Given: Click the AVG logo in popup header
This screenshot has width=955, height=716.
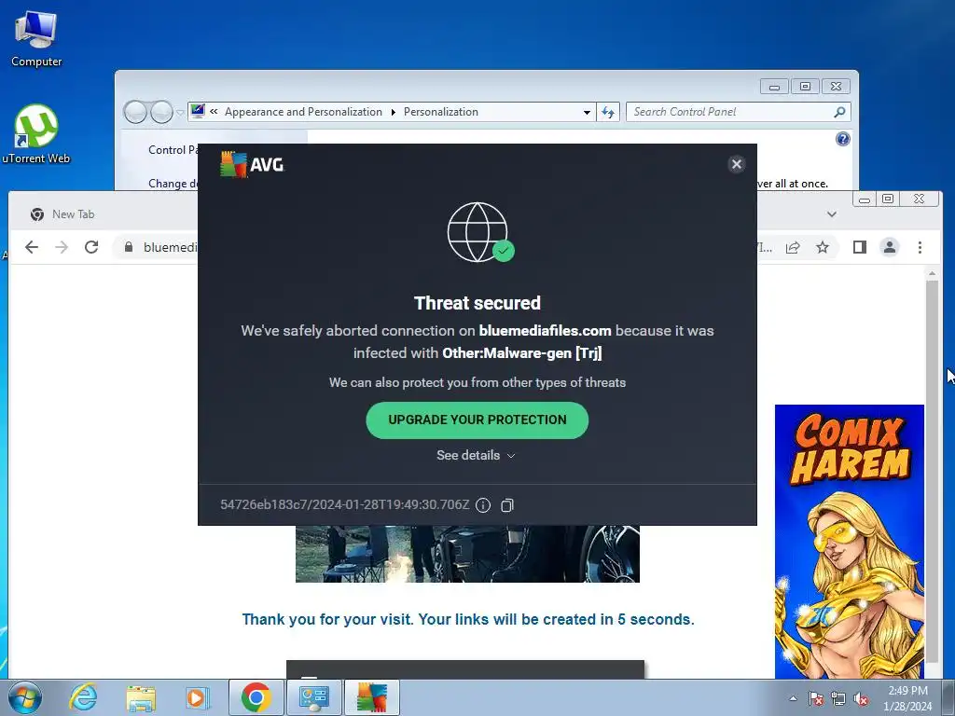Looking at the screenshot, I should 252,164.
